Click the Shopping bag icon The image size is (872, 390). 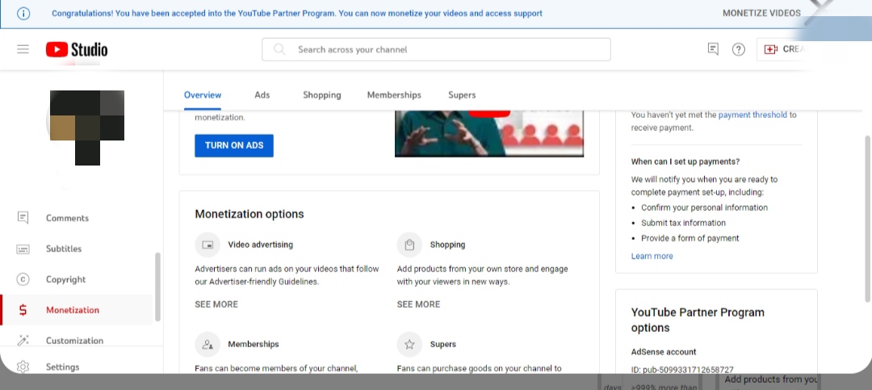tap(410, 245)
